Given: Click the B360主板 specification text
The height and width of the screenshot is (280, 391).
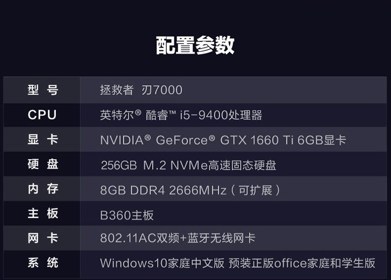Looking at the screenshot, I should 127,215.
